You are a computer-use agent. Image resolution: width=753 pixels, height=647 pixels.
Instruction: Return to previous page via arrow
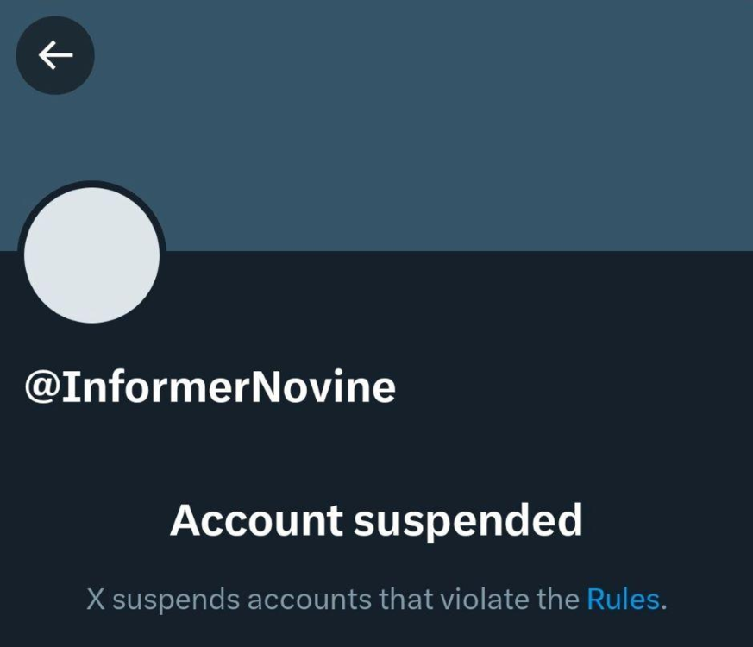55,56
